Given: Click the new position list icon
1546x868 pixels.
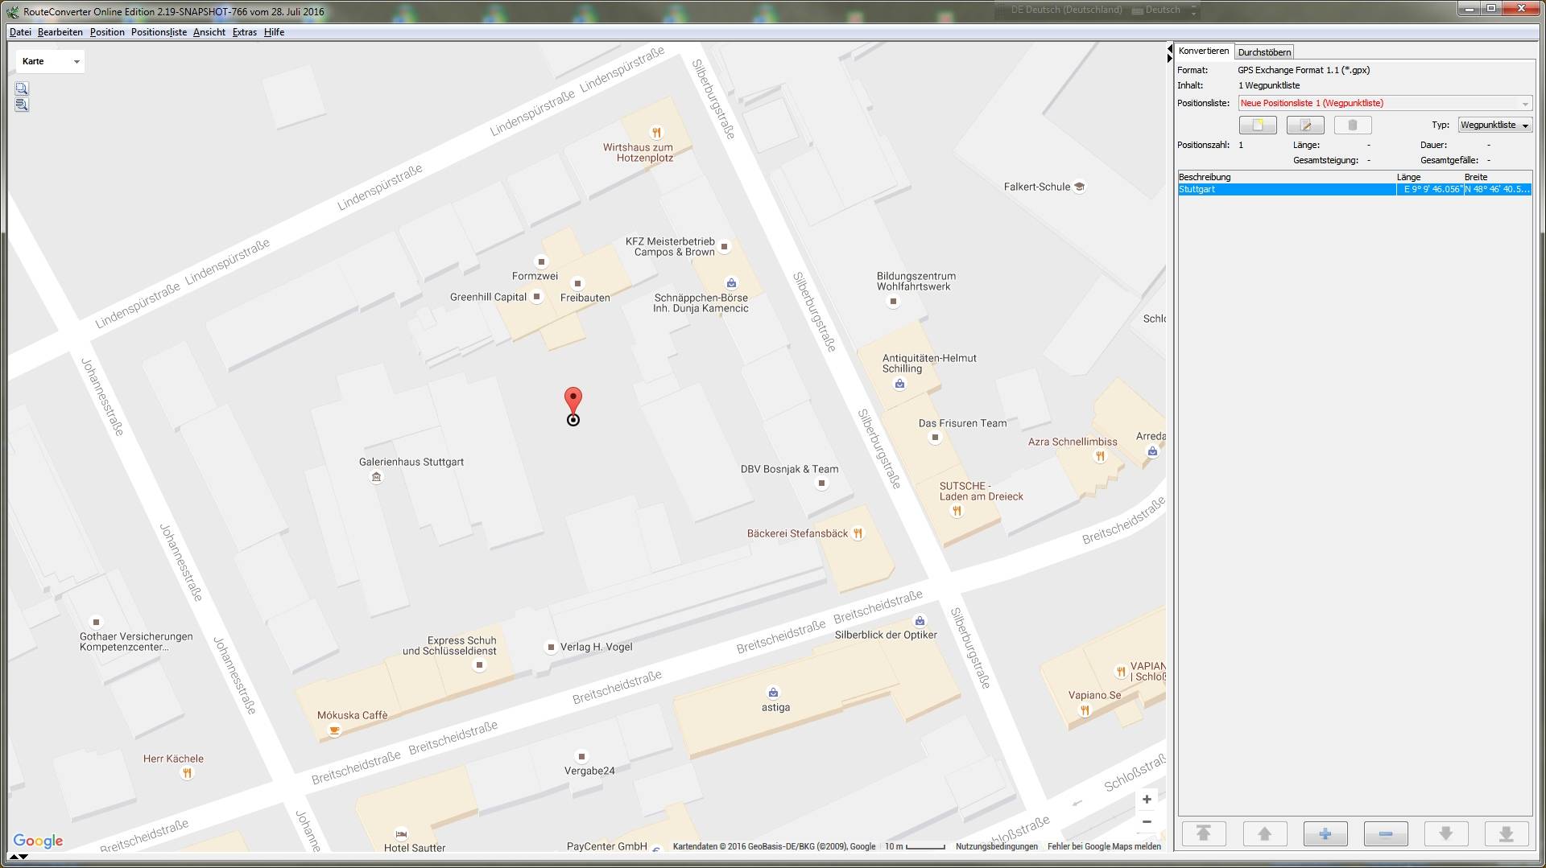Looking at the screenshot, I should point(1257,125).
